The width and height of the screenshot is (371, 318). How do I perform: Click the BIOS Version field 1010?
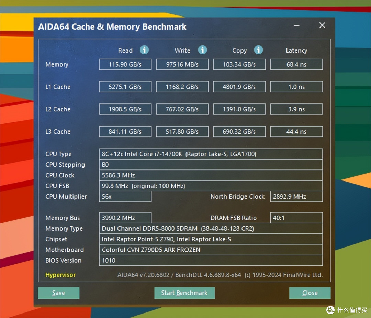pyautogui.click(x=211, y=261)
